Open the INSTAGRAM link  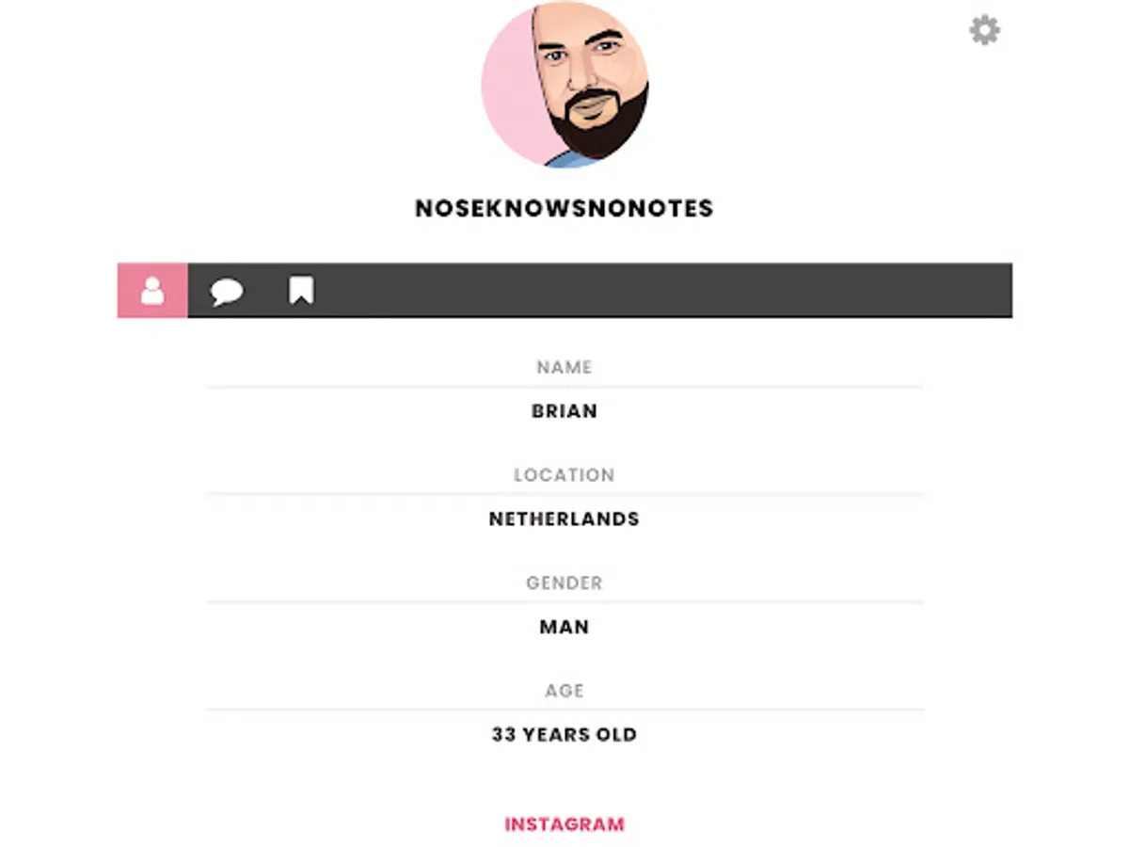[564, 824]
